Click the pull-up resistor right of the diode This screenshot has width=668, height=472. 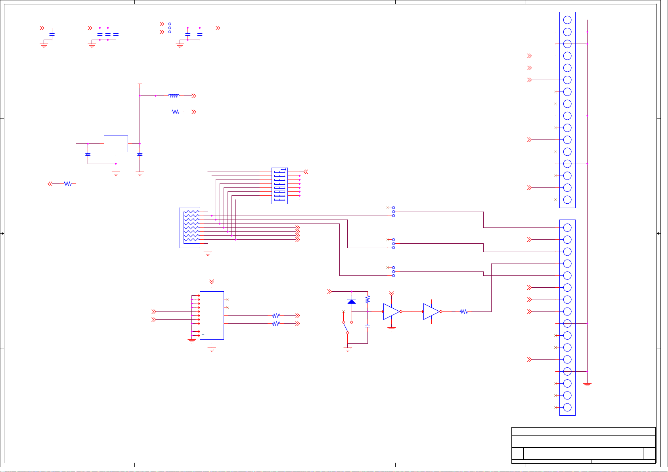pyautogui.click(x=368, y=299)
